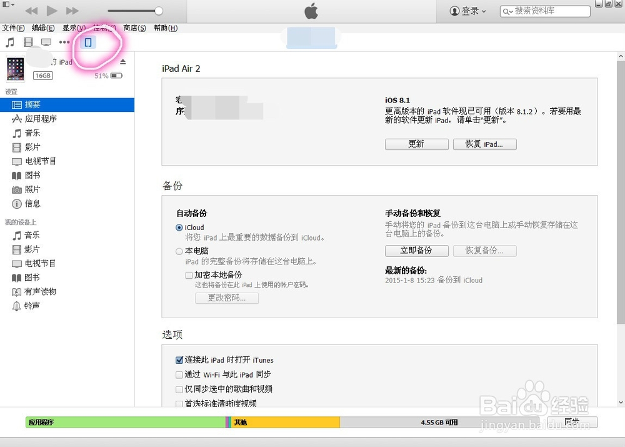Click the 16GB capacity badge
The width and height of the screenshot is (625, 447).
43,76
